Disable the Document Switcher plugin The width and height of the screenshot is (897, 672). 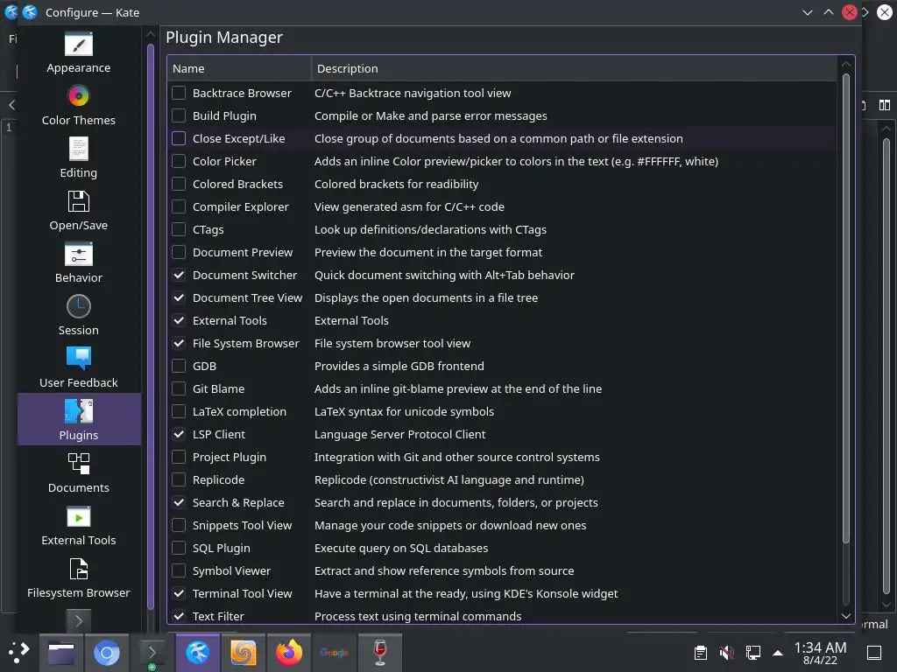pos(179,275)
